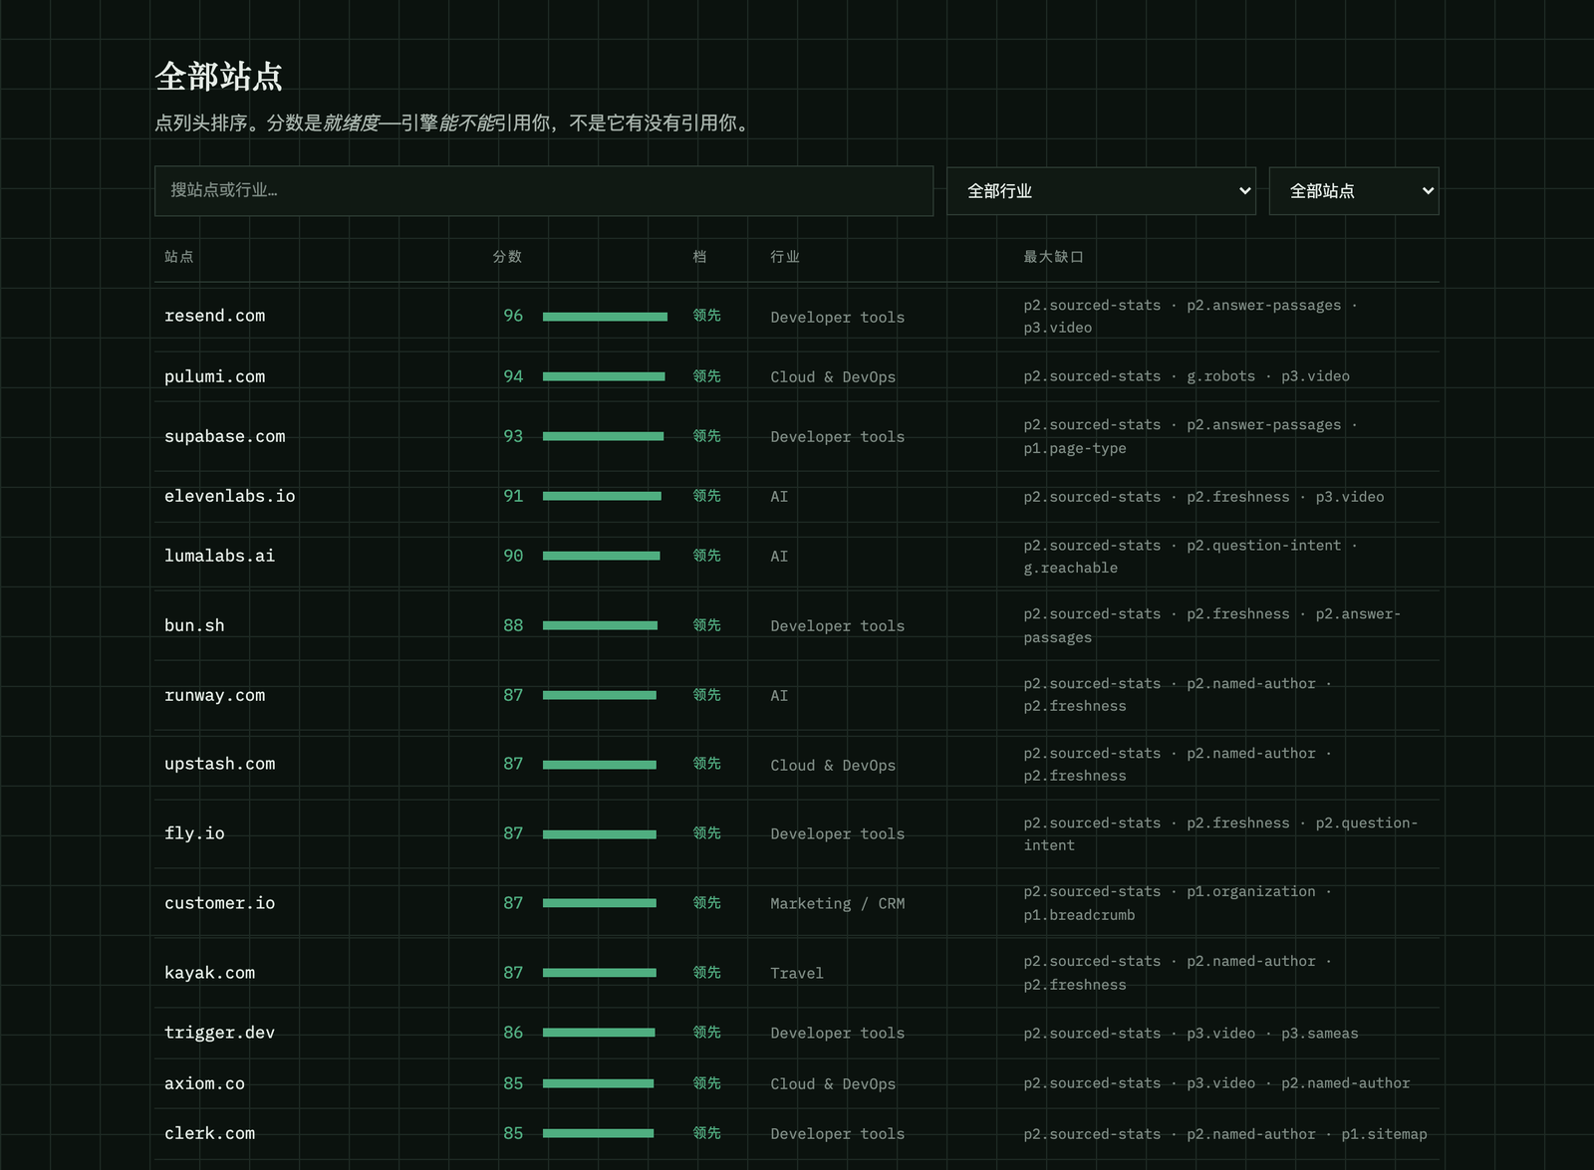Click Marketing / CRM industry cell
The width and height of the screenshot is (1594, 1170).
(837, 904)
